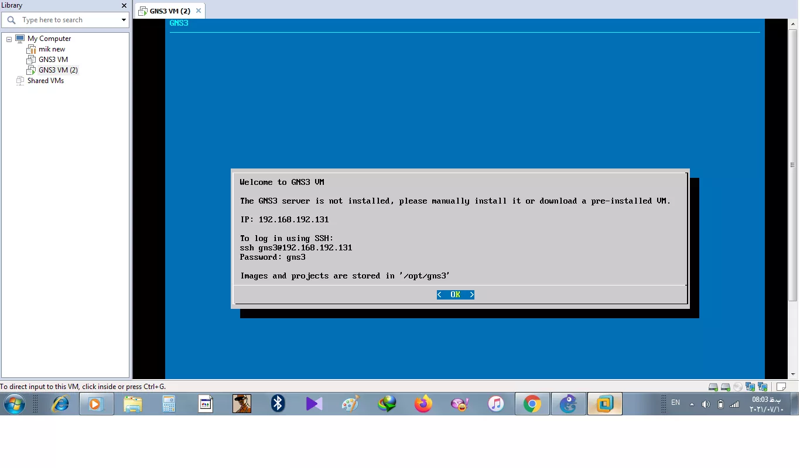Select first 'GNS3 VM' entry in Library

pos(53,60)
